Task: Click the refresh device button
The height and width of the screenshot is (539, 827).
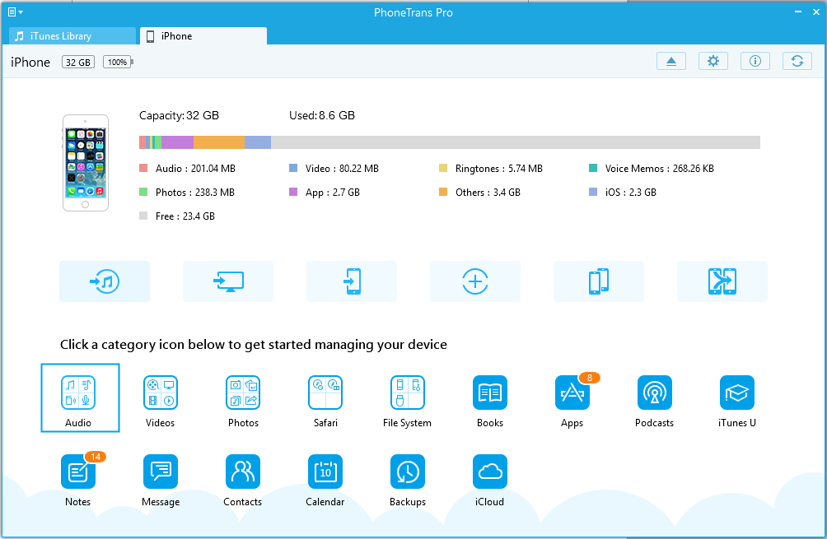Action: coord(797,62)
